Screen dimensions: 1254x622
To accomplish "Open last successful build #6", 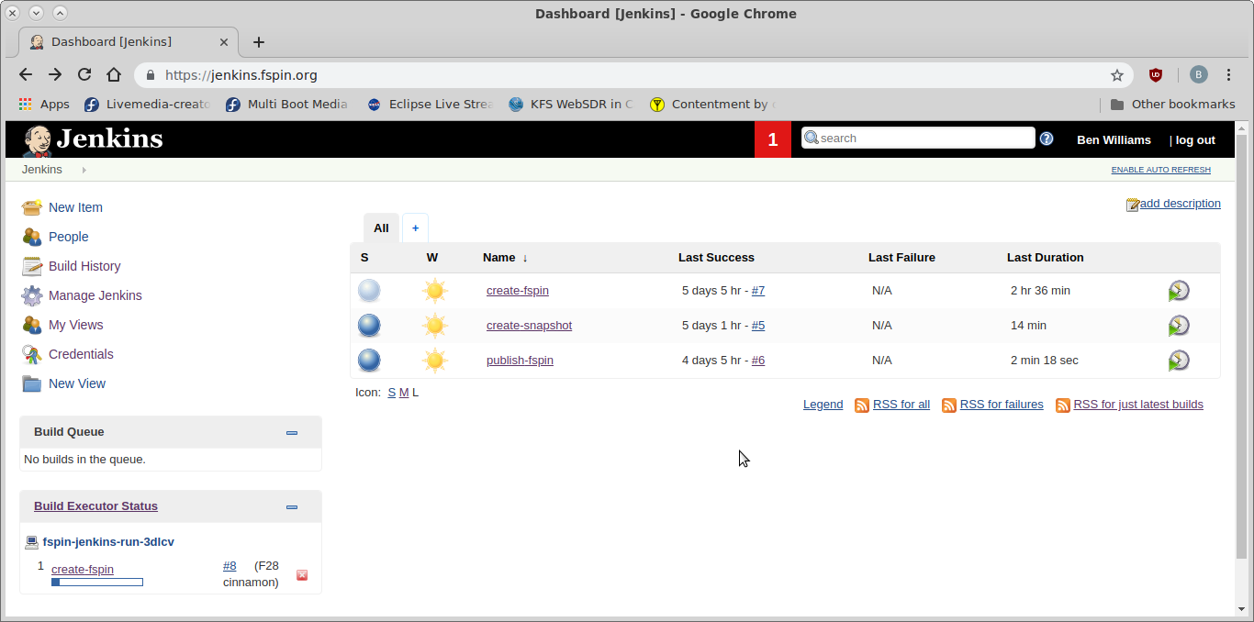I will tap(758, 361).
